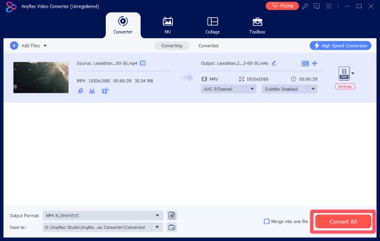The image size is (380, 241).
Task: Click the source filename Leviathan...05-50.mp4
Action: pyautogui.click(x=115, y=63)
